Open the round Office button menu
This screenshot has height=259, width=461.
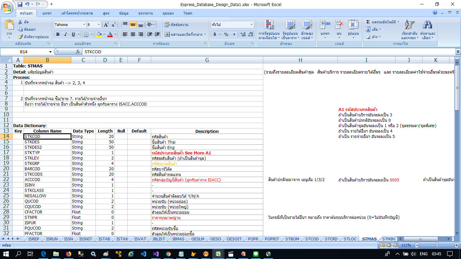pos(7,7)
